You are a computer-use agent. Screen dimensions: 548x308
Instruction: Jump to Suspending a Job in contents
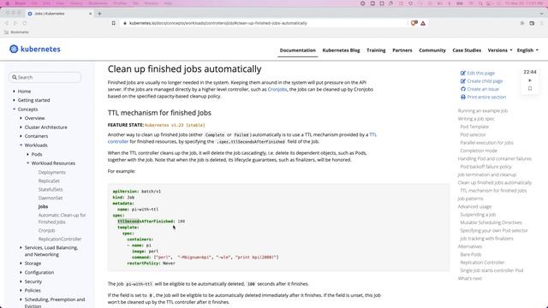pyautogui.click(x=478, y=215)
